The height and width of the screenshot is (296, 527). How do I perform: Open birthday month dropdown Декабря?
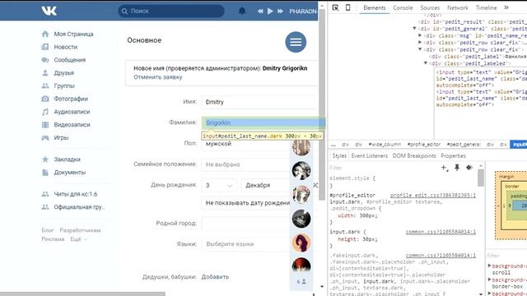tap(266, 185)
